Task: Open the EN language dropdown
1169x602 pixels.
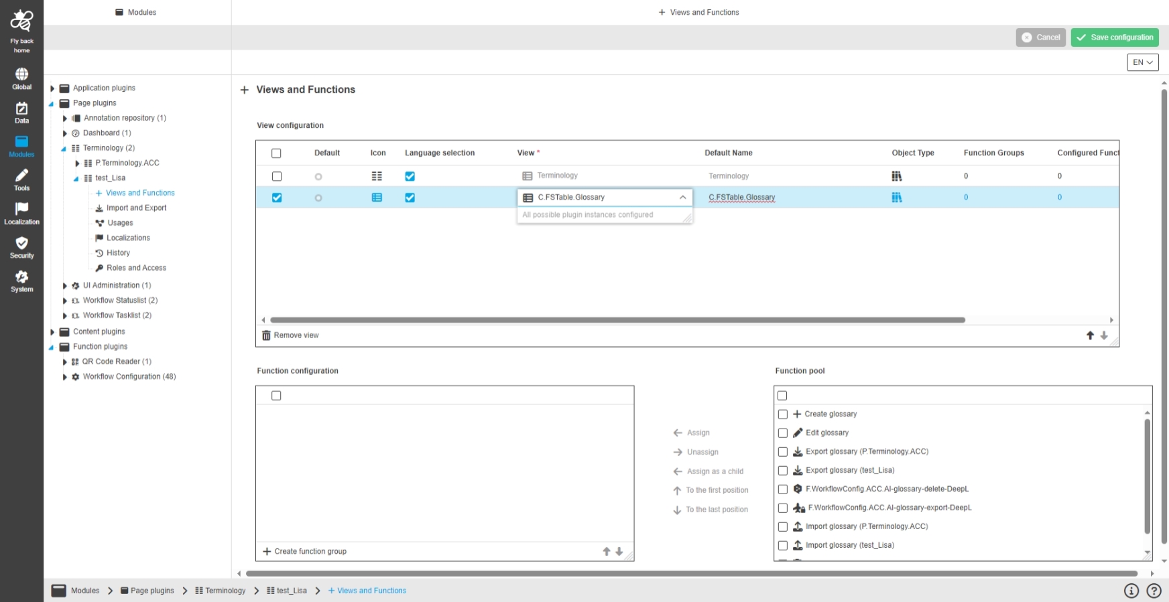Action: pyautogui.click(x=1142, y=62)
